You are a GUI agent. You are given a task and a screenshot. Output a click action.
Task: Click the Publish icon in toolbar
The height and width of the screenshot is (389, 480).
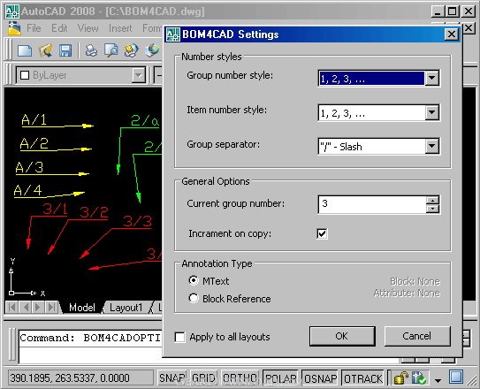[131, 50]
